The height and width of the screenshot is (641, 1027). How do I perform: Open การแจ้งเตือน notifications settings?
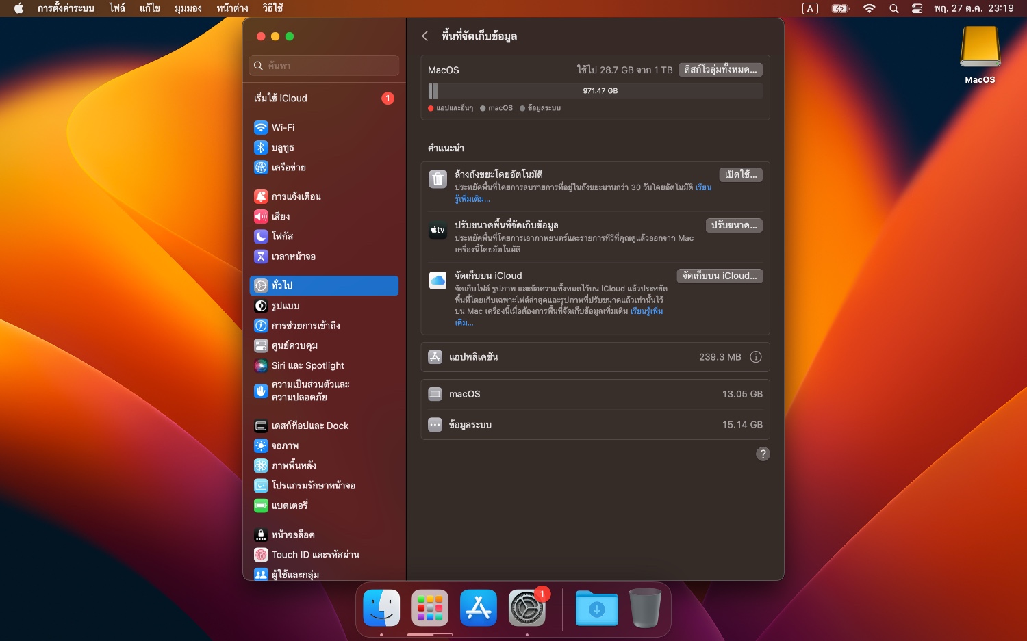tap(324, 196)
